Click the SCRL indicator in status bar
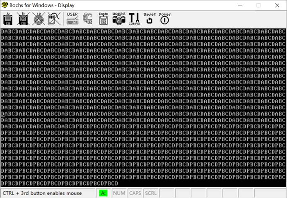The image size is (287, 198). click(151, 193)
